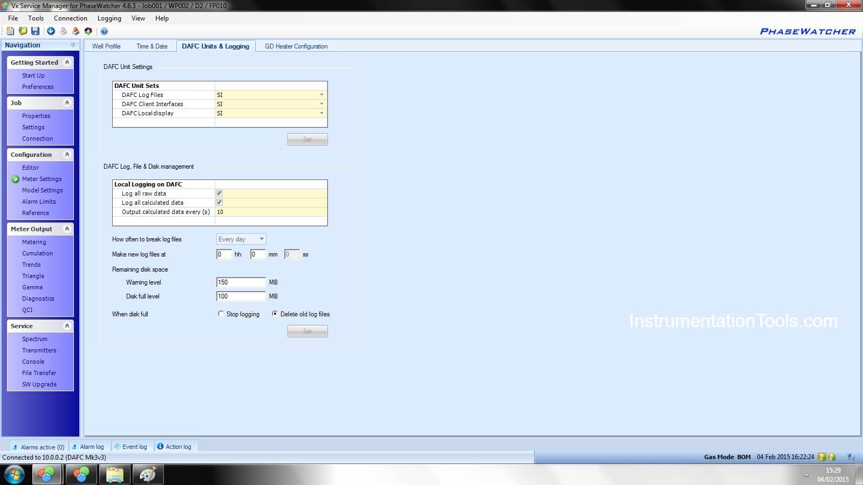Image resolution: width=863 pixels, height=485 pixels.
Task: Open File Transfer under Service
Action: pyautogui.click(x=39, y=373)
